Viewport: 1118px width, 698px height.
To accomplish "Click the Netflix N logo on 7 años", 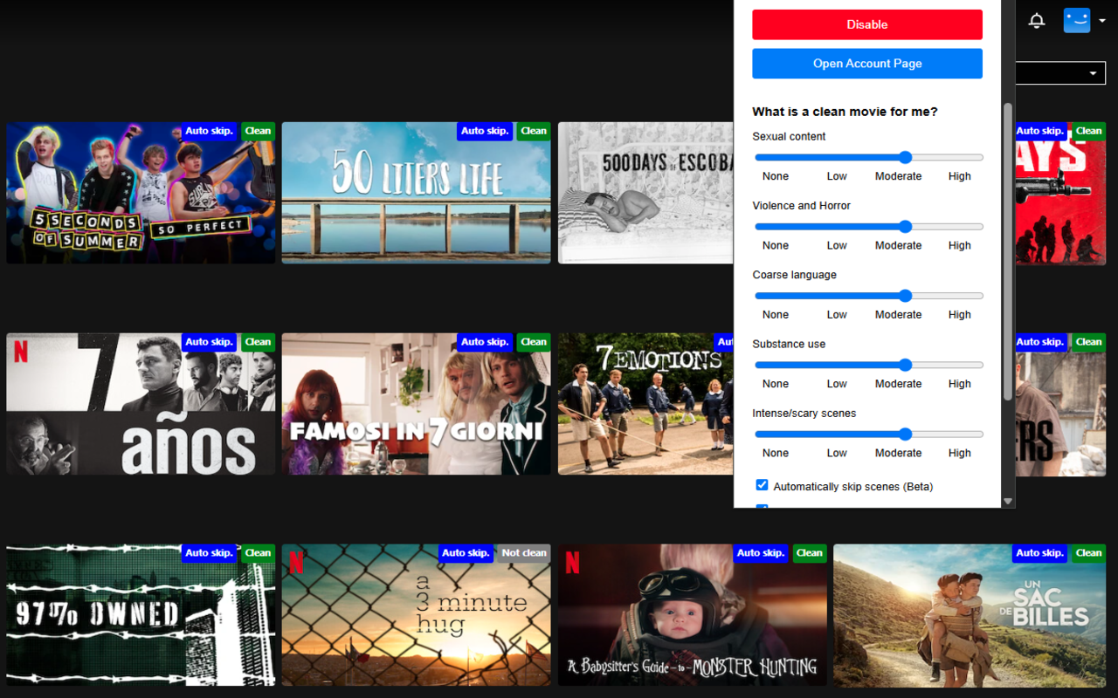I will click(x=21, y=351).
